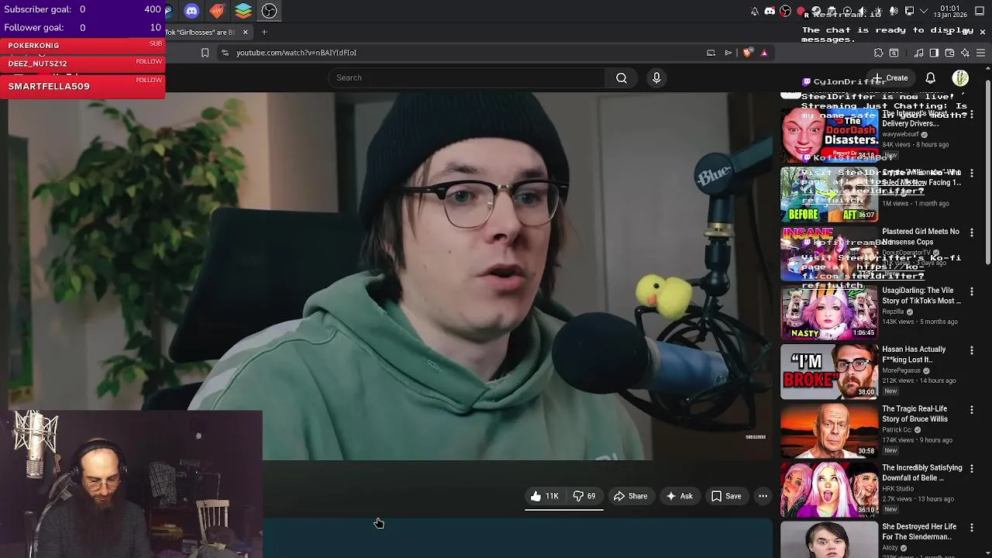Open YouTube notifications bell
This screenshot has height=558, width=992.
tap(931, 77)
